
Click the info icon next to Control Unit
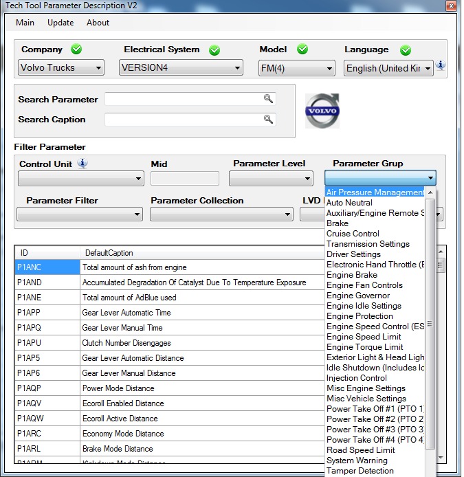tap(82, 164)
